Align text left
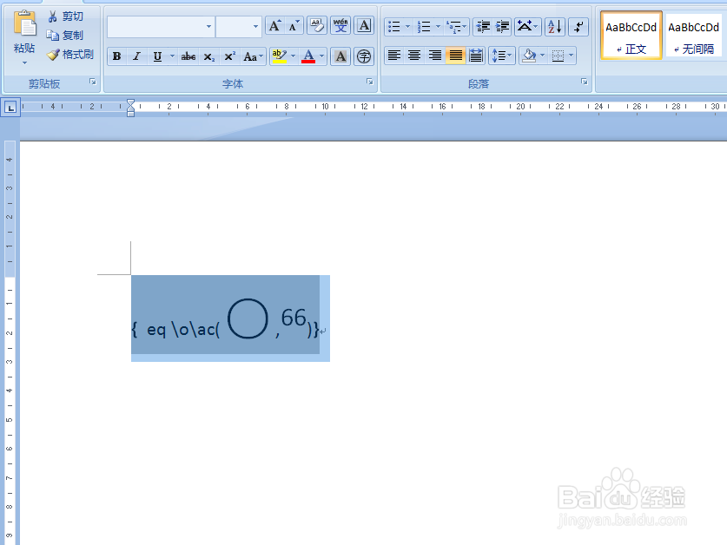The image size is (727, 545). click(394, 56)
